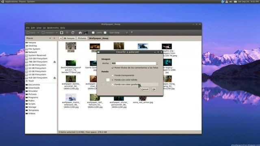
Task: Select 'Fondo transparente' radio option
Action: click(113, 75)
